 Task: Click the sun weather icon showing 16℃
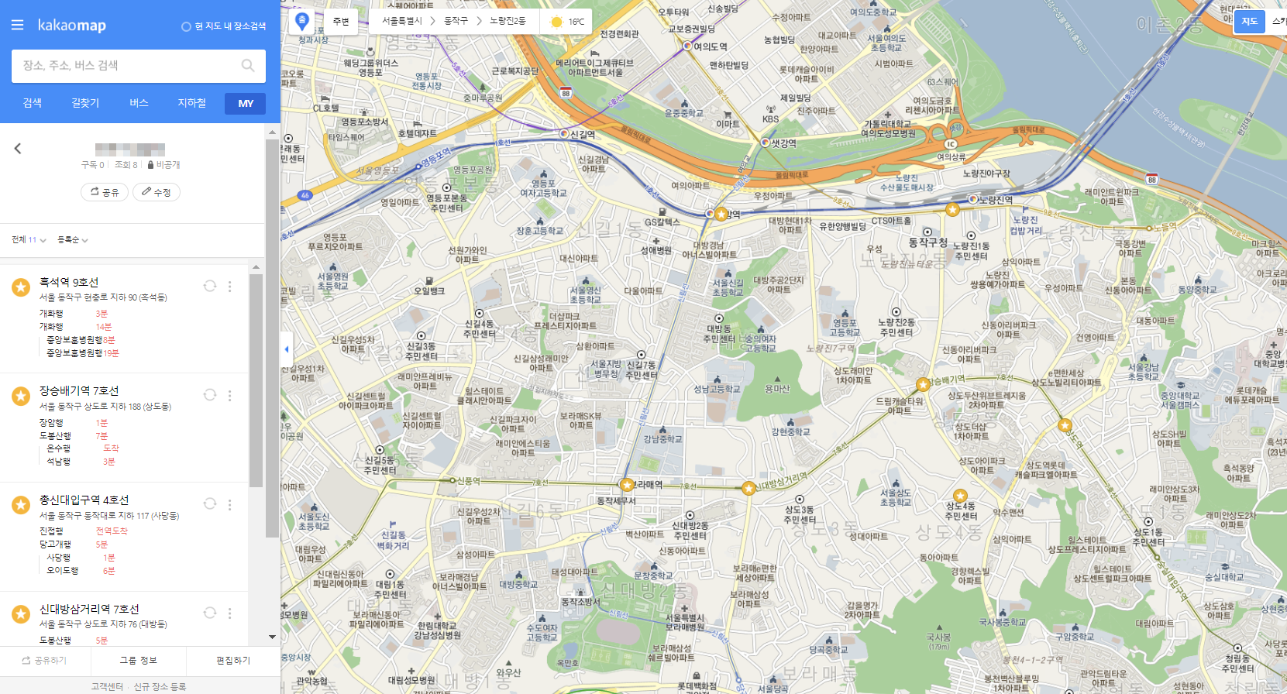click(556, 22)
